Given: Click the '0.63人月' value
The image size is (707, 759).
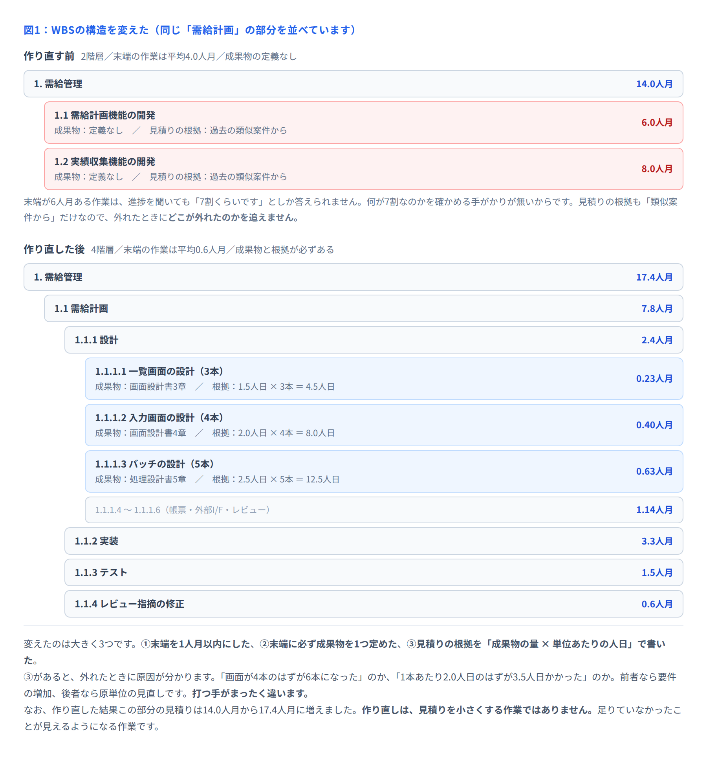Looking at the screenshot, I should (654, 471).
